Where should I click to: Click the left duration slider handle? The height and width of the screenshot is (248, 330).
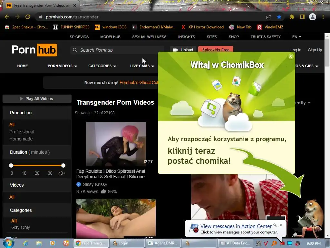(x=11, y=166)
